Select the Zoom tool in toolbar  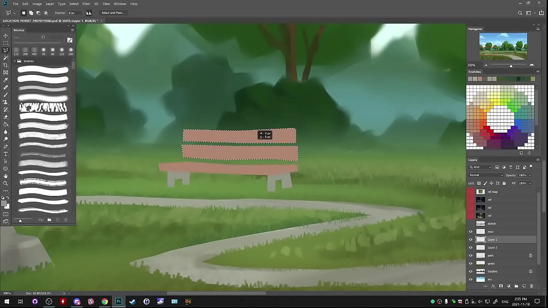[x=6, y=184]
